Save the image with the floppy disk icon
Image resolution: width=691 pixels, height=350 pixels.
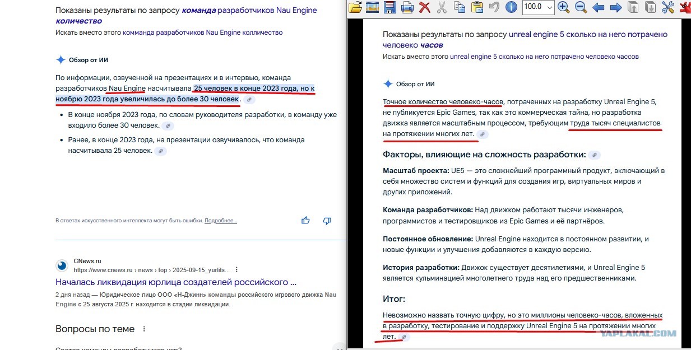click(x=390, y=7)
